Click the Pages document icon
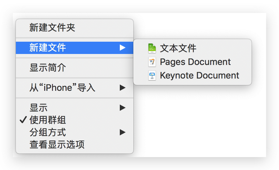 pos(152,62)
